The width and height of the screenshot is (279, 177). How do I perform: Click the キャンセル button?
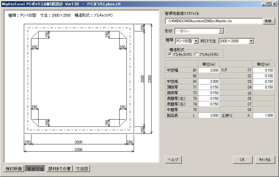tap(265, 159)
